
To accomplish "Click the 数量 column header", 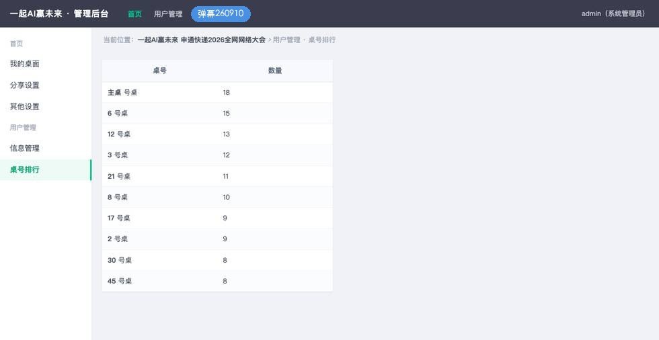I will pos(275,71).
